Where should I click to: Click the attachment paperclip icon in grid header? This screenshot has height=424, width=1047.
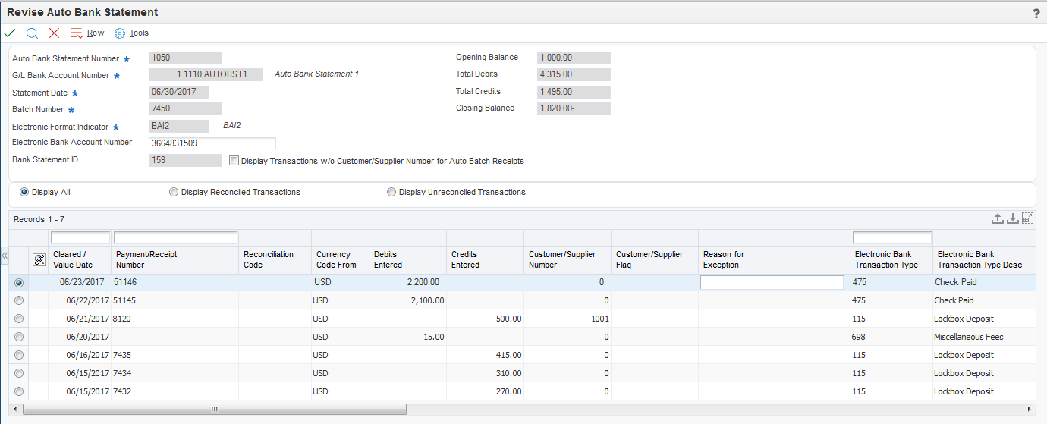39,259
